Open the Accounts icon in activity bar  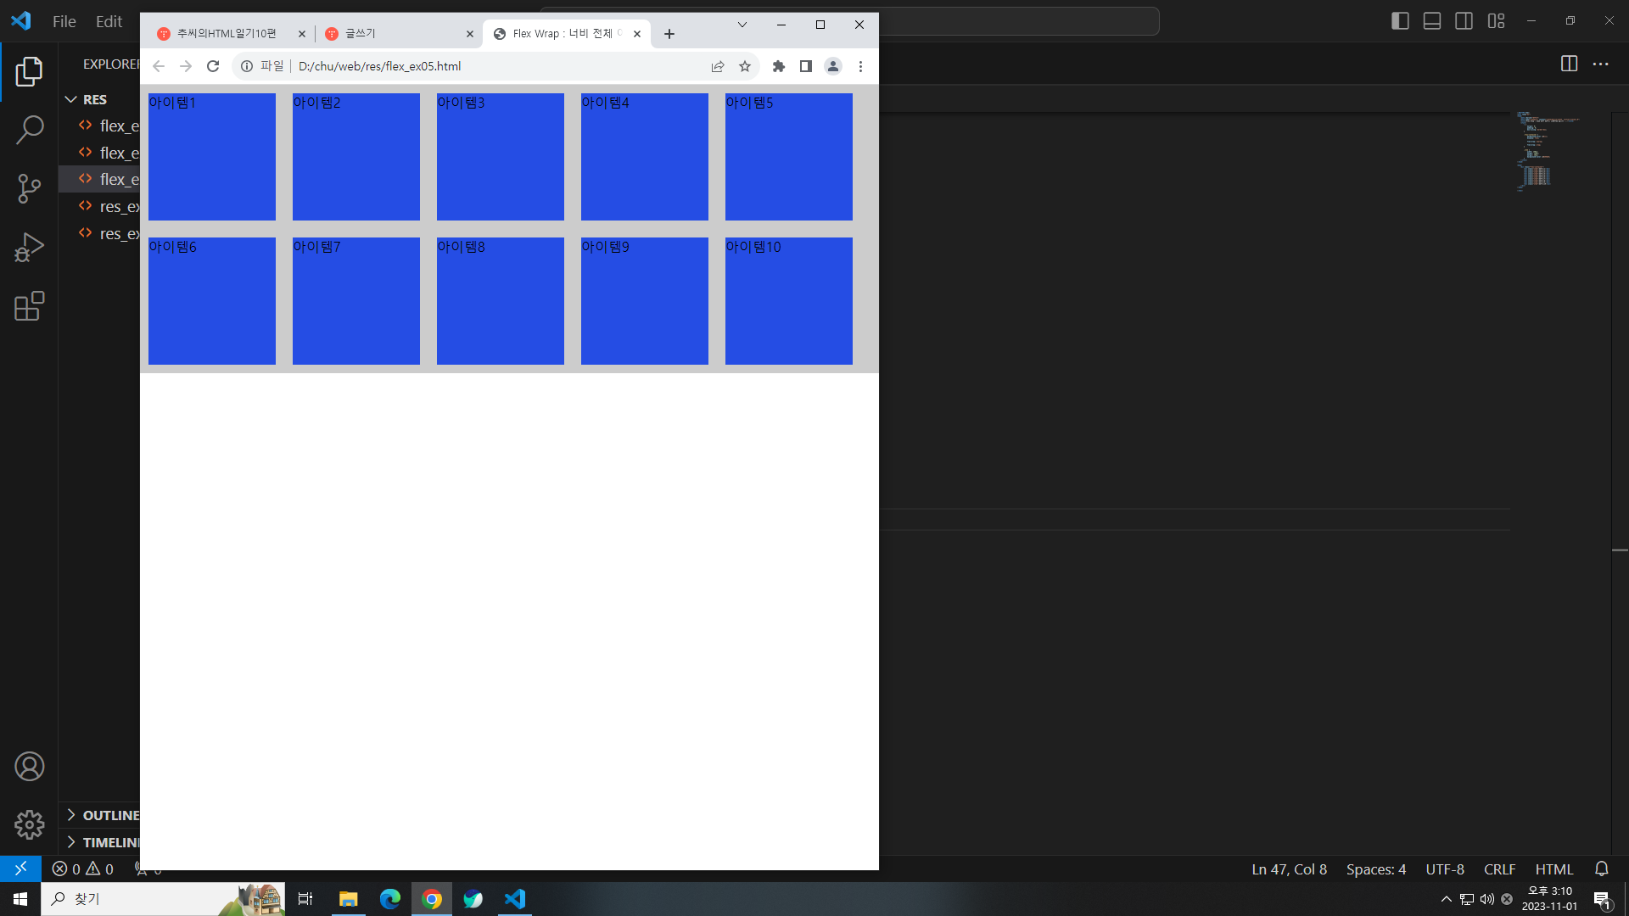(30, 767)
